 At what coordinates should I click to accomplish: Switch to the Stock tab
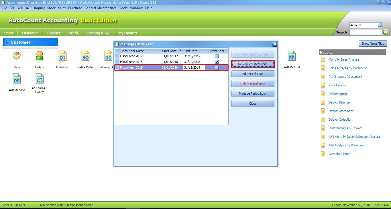pos(74,33)
